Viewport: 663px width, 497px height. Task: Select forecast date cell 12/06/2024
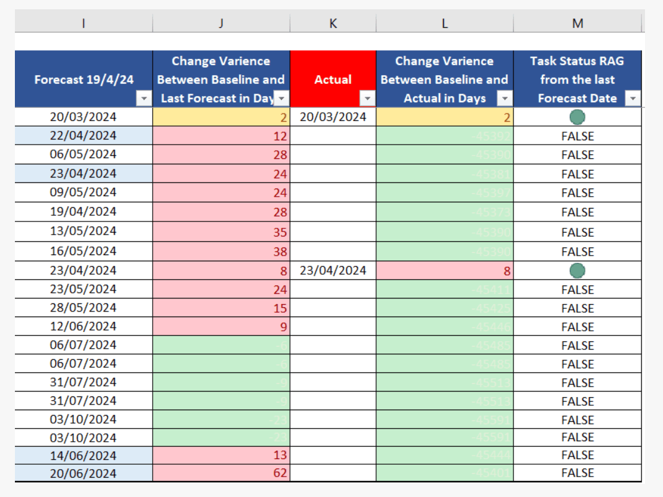pos(84,326)
